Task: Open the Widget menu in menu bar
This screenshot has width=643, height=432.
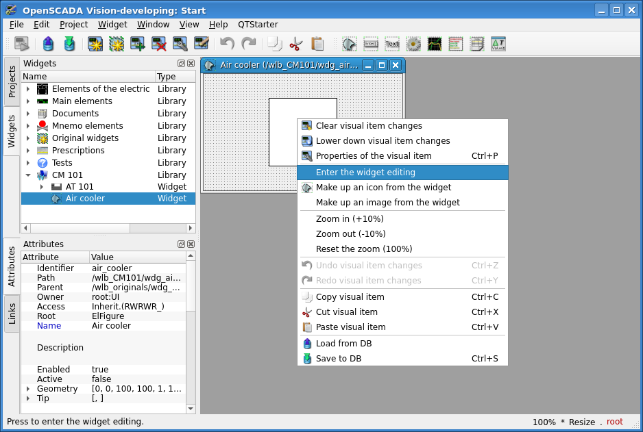Action: 112,24
